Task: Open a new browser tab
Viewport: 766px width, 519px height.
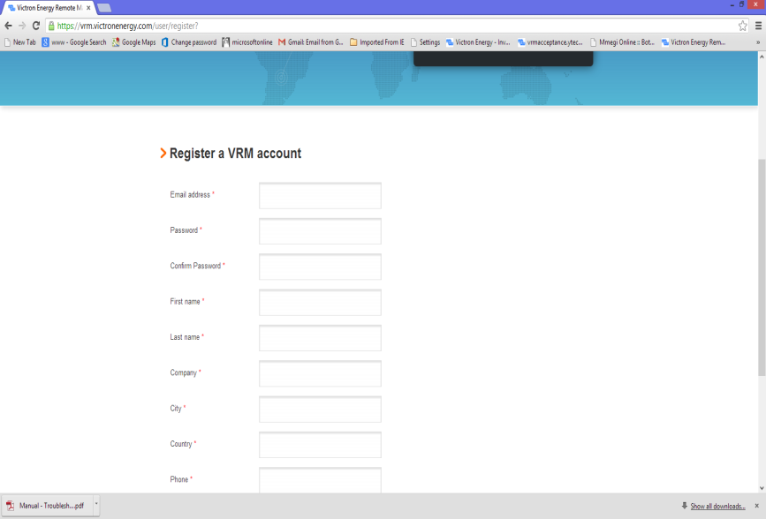Action: (104, 8)
